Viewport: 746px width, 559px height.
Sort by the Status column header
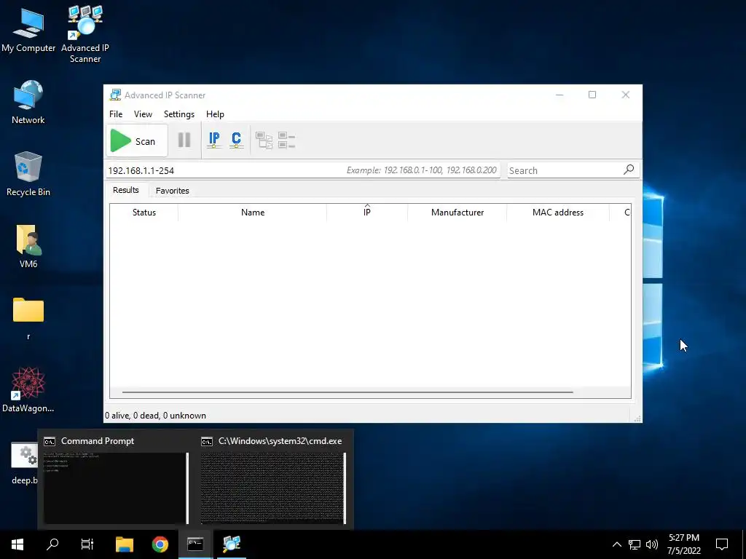point(144,213)
